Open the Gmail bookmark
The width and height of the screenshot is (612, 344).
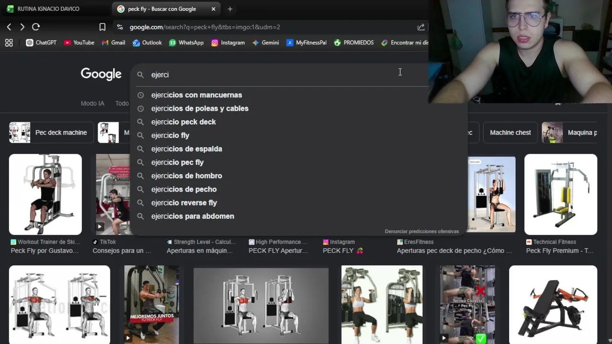tap(113, 43)
